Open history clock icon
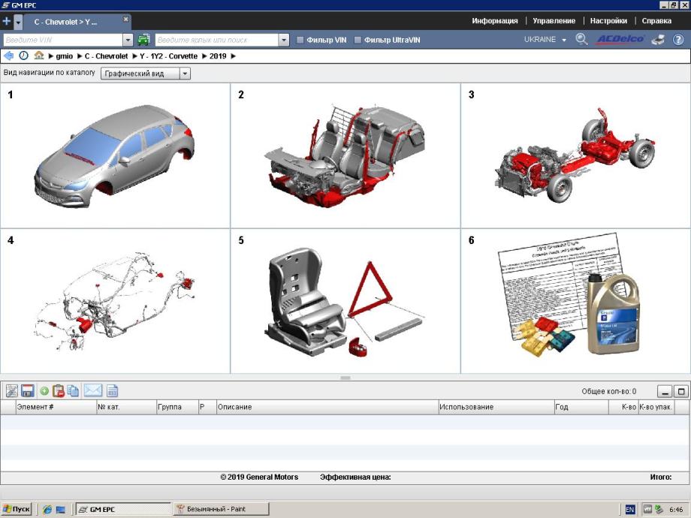 pyautogui.click(x=24, y=56)
